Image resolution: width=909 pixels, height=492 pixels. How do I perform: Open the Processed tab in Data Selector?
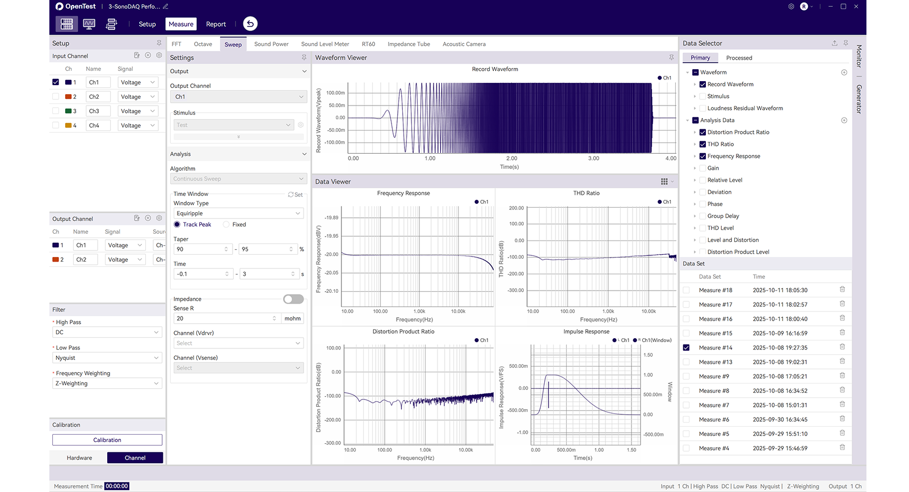pyautogui.click(x=739, y=58)
